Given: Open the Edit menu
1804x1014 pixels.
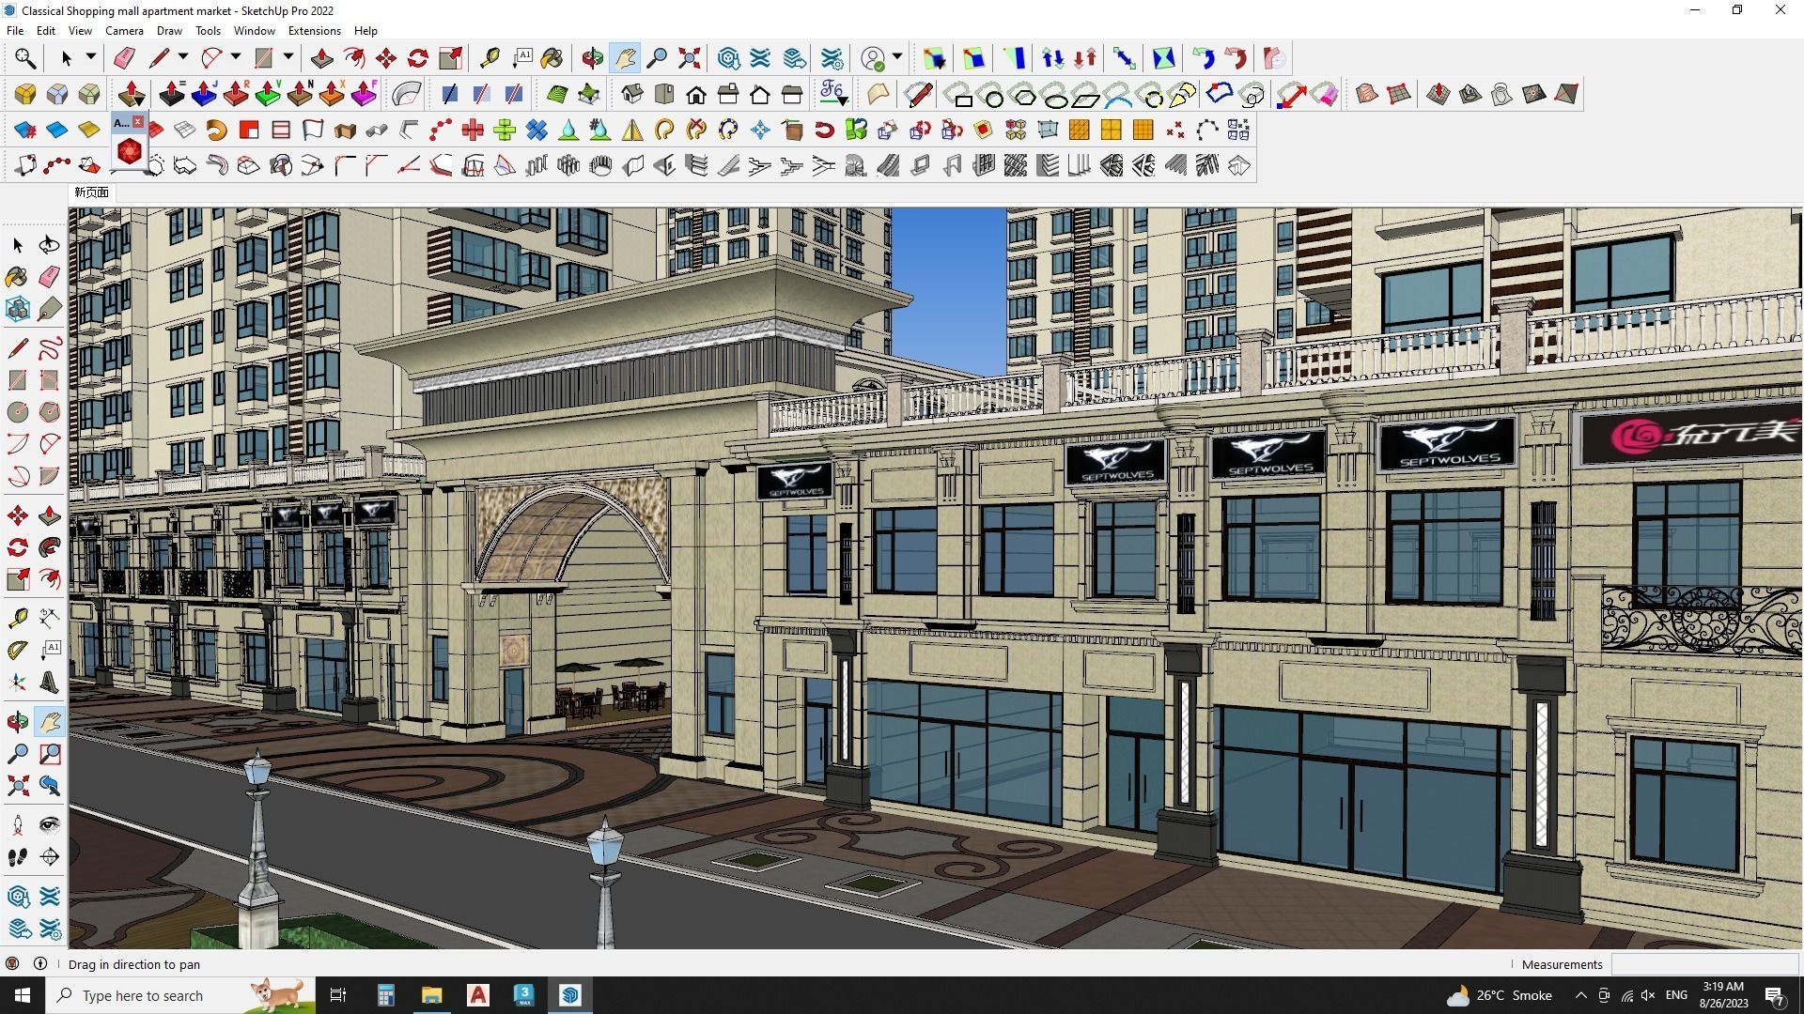Looking at the screenshot, I should coord(46,30).
